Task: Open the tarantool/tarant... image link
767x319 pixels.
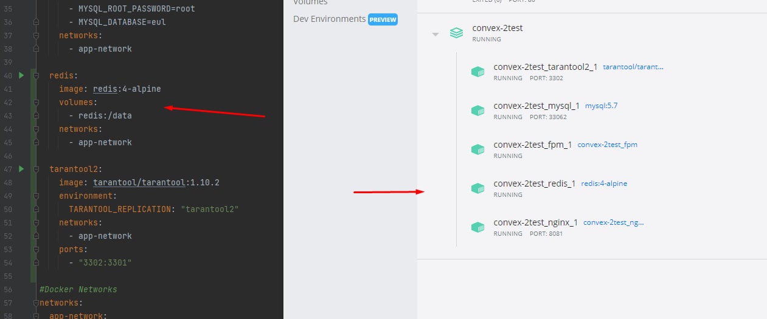Action: tap(633, 67)
